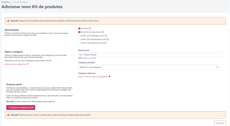Screen dimensions: 230x126
Task: Check Exibir selo lançamento no kit
Action: 79,39
